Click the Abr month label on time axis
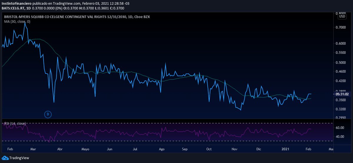Viewport: 353px width, 163px height. click(60, 149)
